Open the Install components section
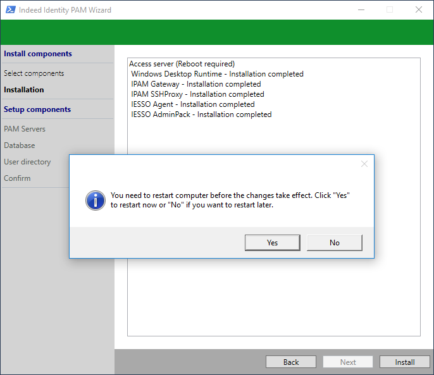 38,54
